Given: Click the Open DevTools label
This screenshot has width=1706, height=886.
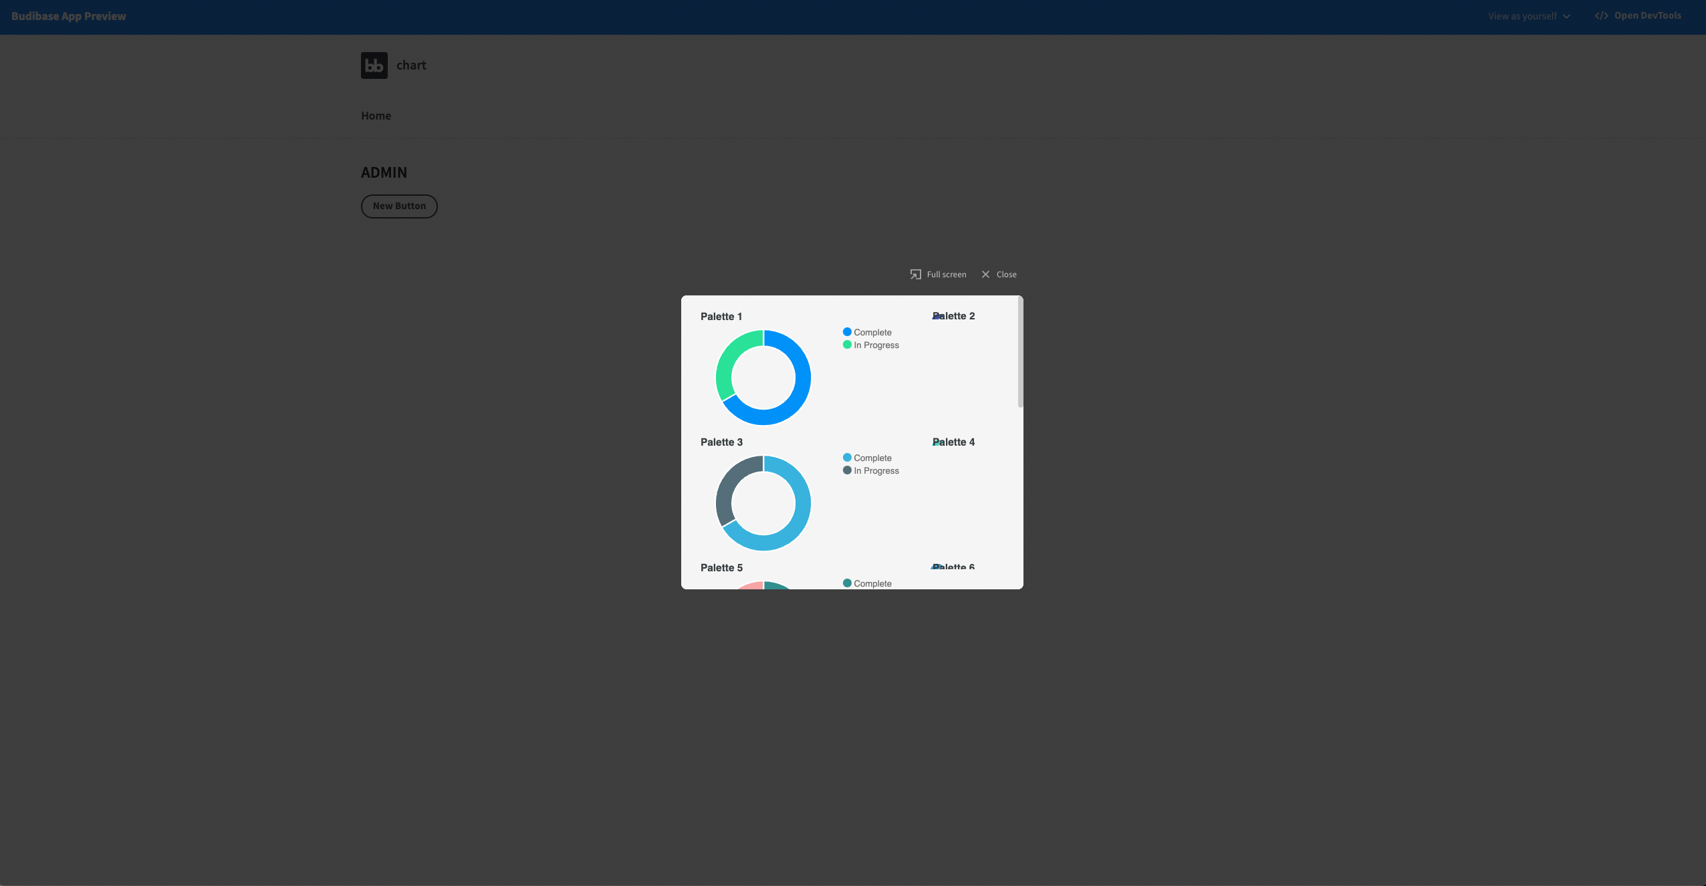Looking at the screenshot, I should [1647, 15].
